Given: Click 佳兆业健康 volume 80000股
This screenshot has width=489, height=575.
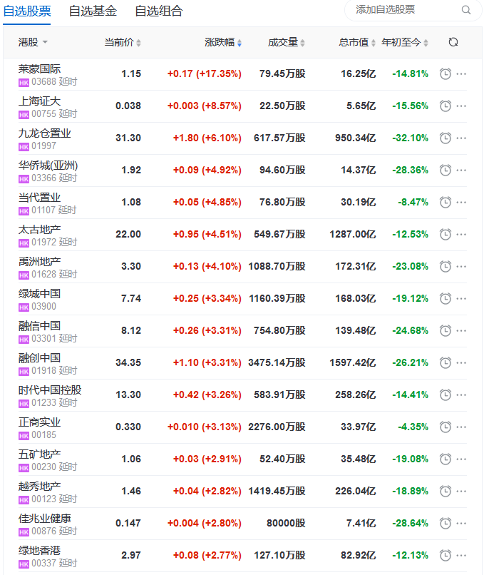Looking at the screenshot, I should point(286,524).
